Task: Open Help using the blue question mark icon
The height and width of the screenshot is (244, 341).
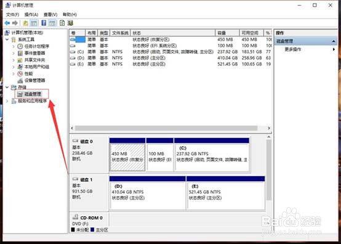Action: 44,23
